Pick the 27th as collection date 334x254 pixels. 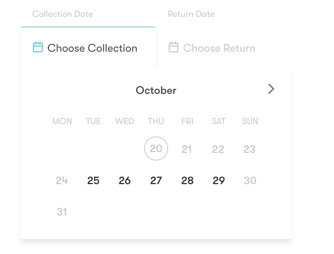point(156,180)
